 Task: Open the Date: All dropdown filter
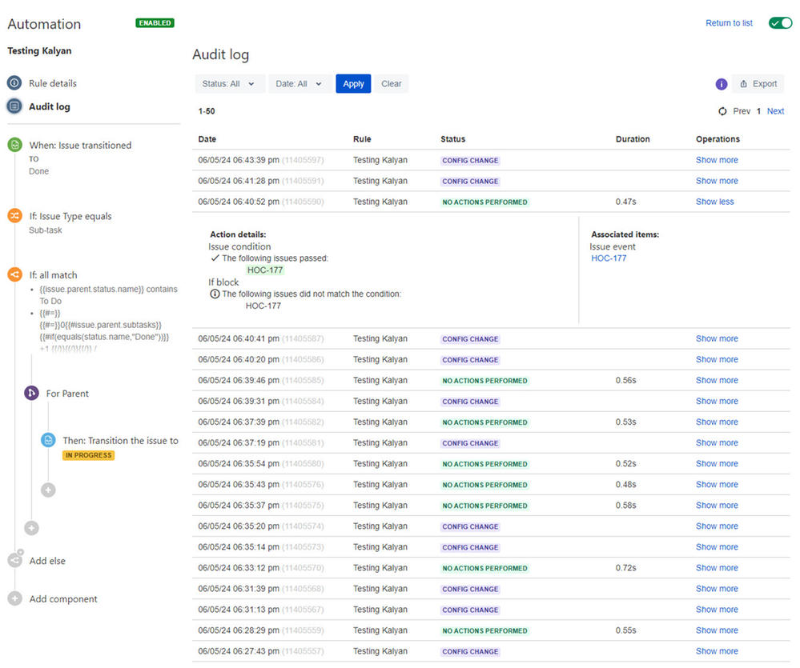click(x=299, y=84)
